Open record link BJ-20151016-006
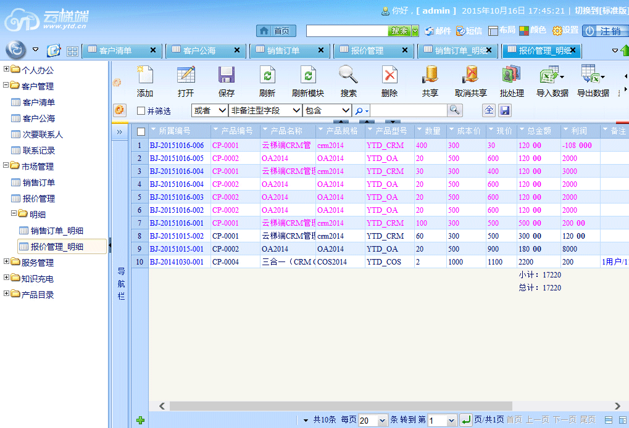 click(x=177, y=146)
